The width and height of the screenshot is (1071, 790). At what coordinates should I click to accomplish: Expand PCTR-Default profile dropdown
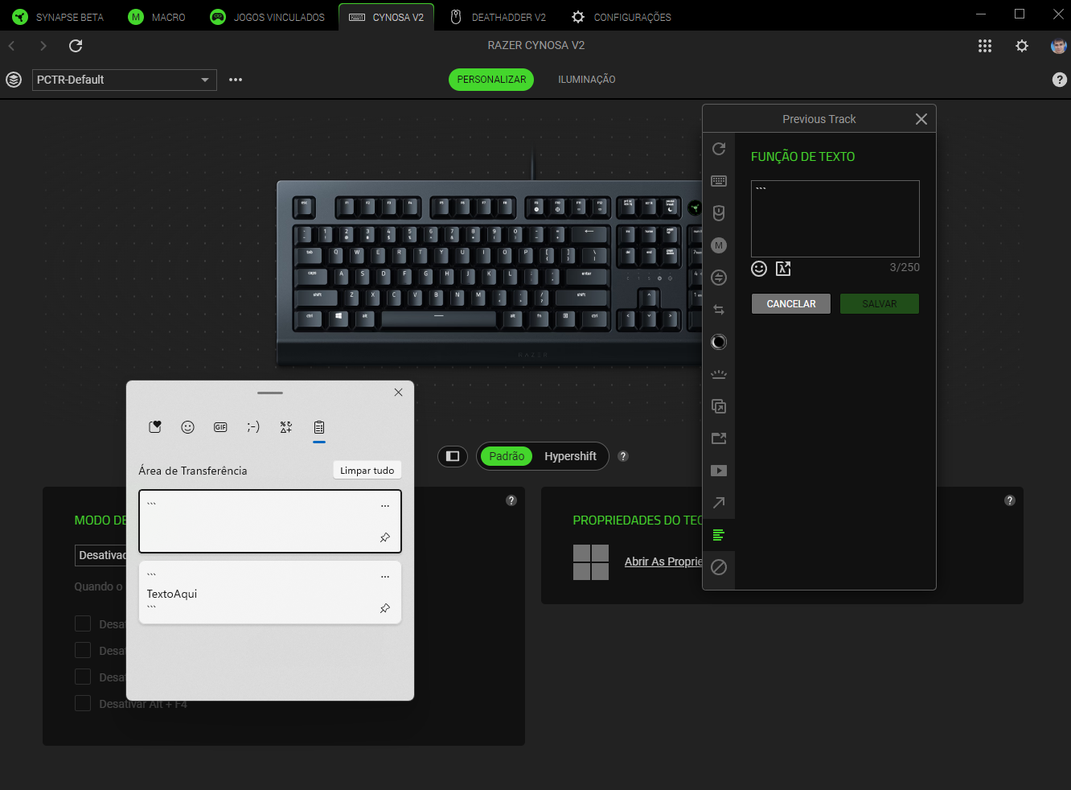(125, 80)
